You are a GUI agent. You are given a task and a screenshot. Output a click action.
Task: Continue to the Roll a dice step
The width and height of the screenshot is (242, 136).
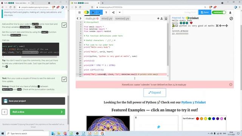pos(37,112)
